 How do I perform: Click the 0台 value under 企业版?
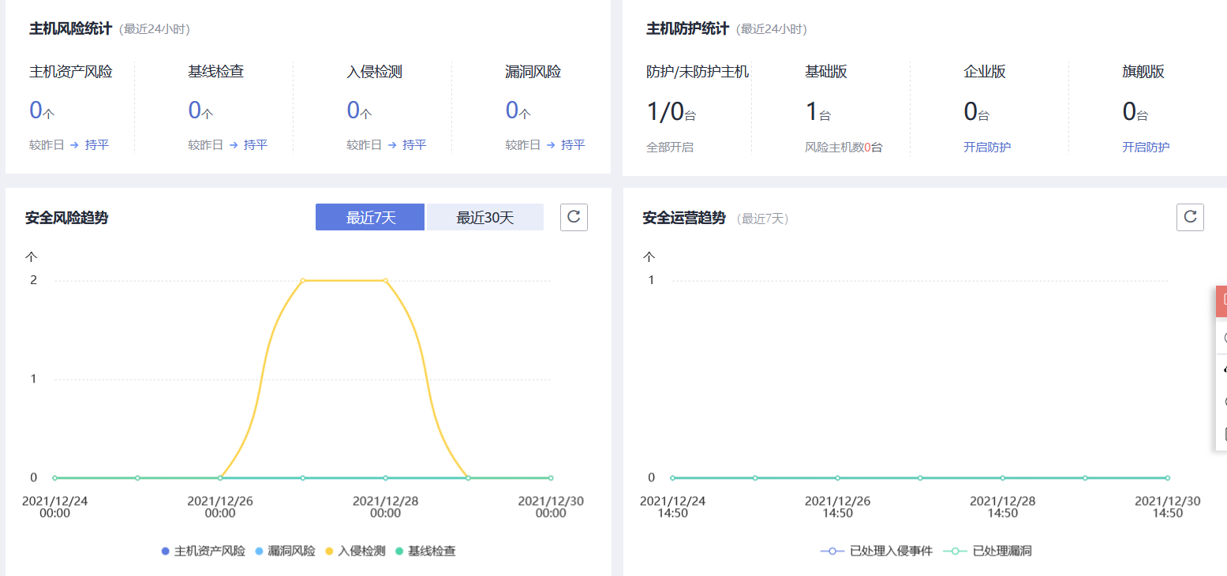(977, 112)
